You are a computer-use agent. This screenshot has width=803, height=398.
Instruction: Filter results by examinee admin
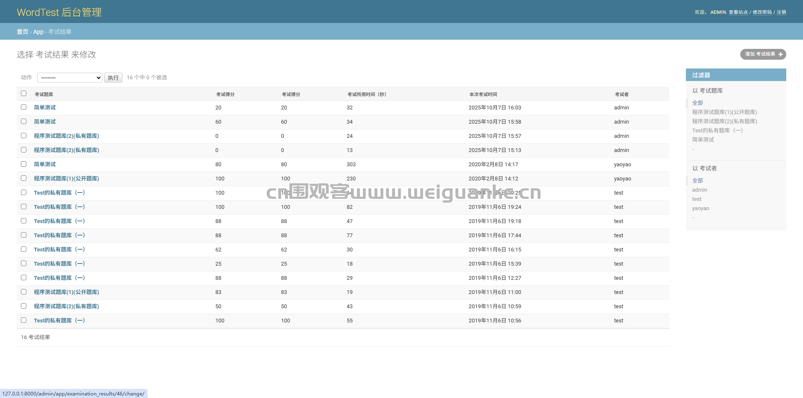pos(700,190)
